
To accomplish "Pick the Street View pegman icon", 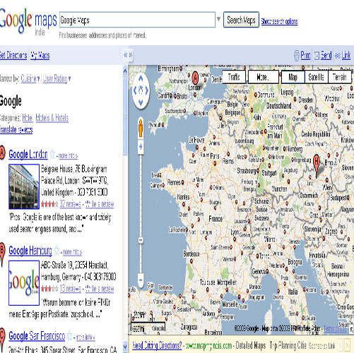I will click(x=141, y=128).
